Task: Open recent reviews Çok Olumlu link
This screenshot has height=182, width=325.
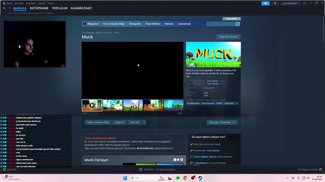Action: pos(212,81)
